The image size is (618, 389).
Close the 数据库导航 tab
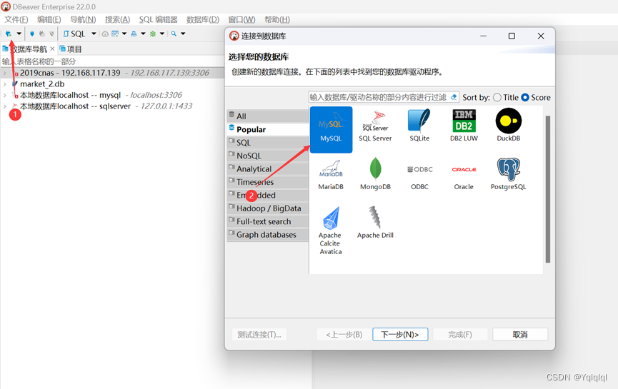(x=52, y=49)
